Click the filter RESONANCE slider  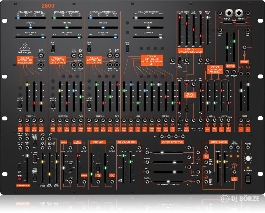(148, 37)
